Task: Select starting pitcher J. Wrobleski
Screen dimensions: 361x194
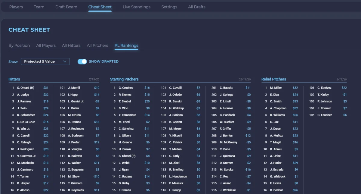Action: (x=228, y=190)
